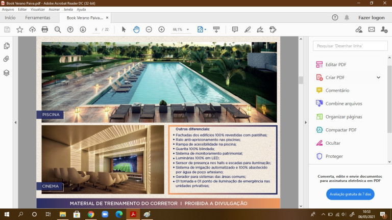Click the Save file icon
The height and width of the screenshot is (220, 392).
7,30
